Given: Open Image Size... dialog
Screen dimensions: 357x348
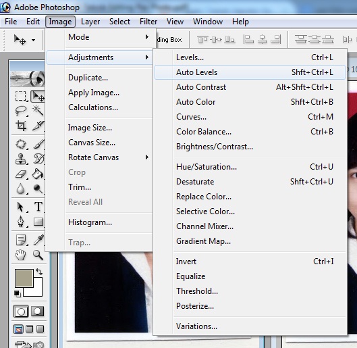Looking at the screenshot, I should click(x=100, y=128).
